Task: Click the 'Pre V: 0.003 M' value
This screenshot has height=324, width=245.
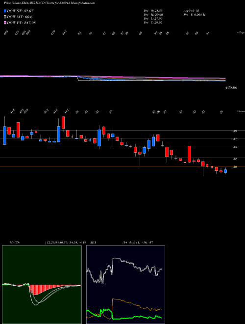Action: 194,14
